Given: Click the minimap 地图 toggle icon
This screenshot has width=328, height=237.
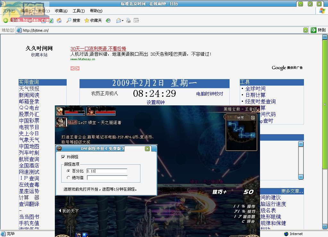Looking at the screenshot, I should tap(253, 118).
